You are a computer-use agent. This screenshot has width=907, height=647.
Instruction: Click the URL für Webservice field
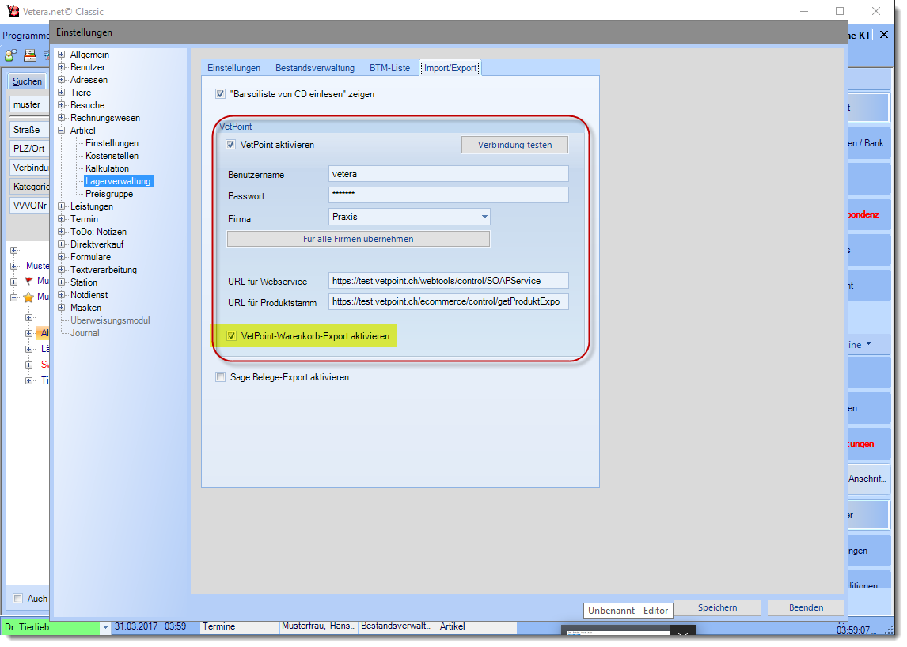448,281
